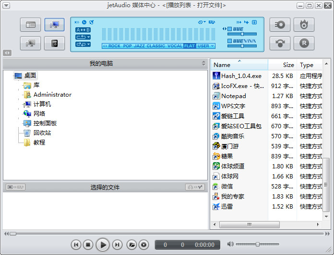Open the 我的电脑 panel switcher arrows
The width and height of the screenshot is (334, 255).
click(x=203, y=63)
